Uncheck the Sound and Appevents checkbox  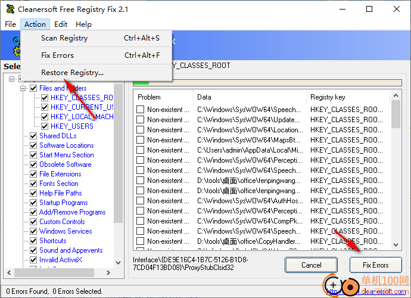33,250
